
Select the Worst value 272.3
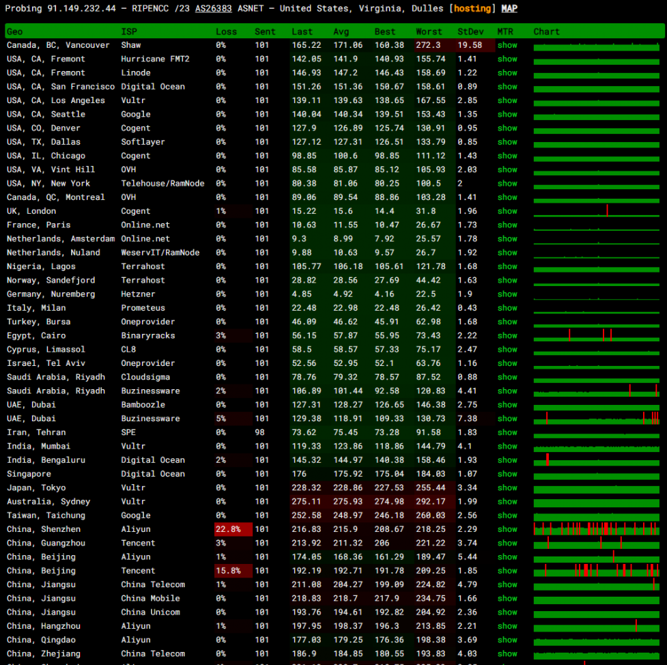[428, 45]
